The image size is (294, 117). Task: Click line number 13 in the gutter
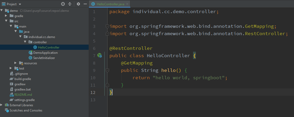click(x=93, y=100)
